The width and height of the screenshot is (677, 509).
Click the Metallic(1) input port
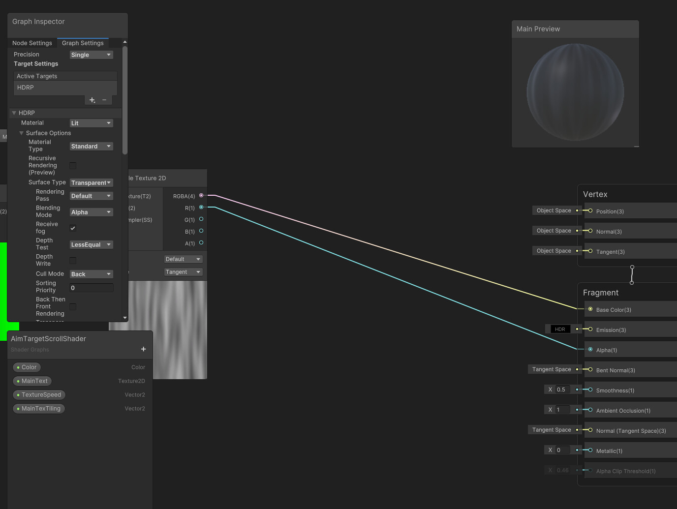590,450
